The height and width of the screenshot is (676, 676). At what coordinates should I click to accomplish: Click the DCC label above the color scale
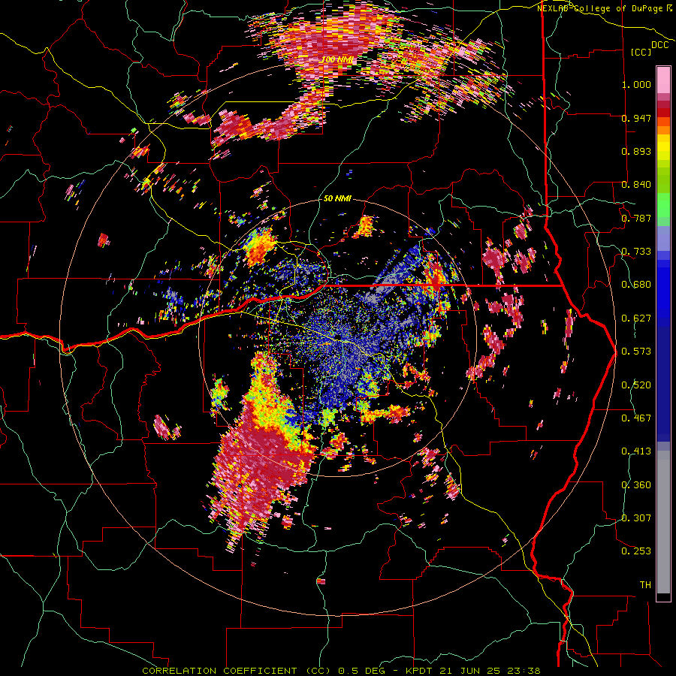point(660,45)
